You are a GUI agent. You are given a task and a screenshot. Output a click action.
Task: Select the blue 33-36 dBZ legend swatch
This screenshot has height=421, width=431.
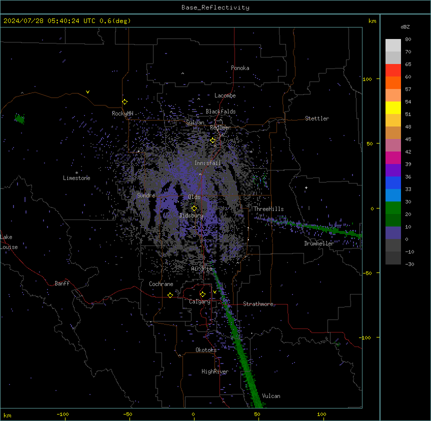pos(393,182)
